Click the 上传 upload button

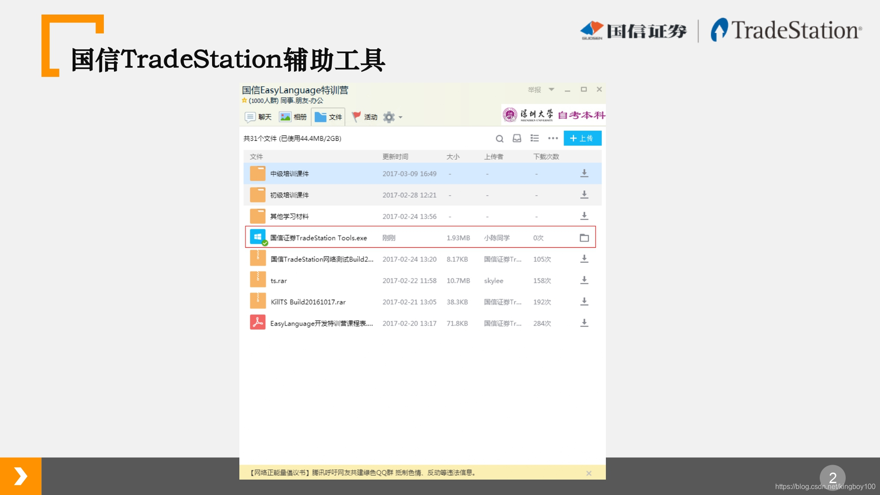click(582, 138)
